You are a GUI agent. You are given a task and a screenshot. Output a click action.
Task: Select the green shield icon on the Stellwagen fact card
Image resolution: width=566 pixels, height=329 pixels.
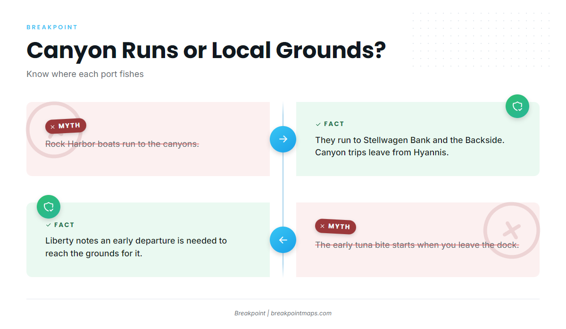517,106
